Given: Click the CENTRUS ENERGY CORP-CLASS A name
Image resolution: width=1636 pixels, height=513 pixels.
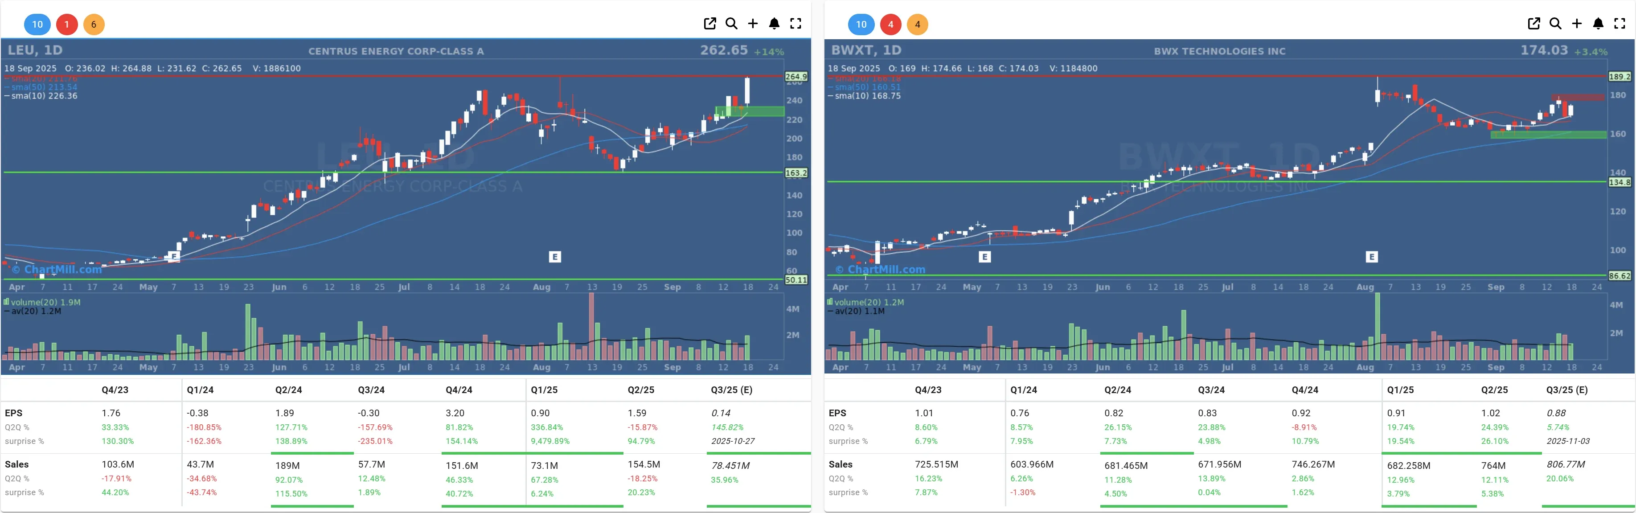Looking at the screenshot, I should pos(396,51).
